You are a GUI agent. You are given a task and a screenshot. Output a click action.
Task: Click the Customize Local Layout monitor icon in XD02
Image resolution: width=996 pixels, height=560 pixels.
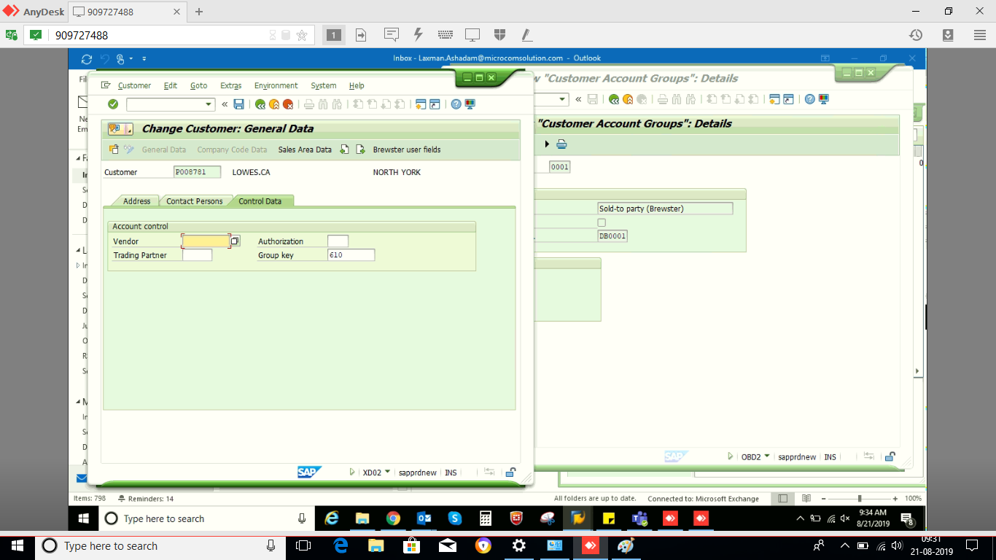(470, 104)
